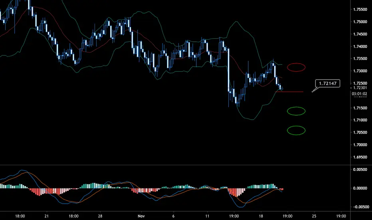
Task: Select the red horizontal line under the latest candle
Action: 289,92
